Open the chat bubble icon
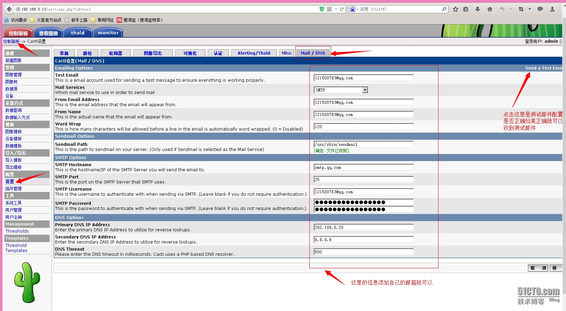Image resolution: width=566 pixels, height=311 pixels. click(540, 9)
